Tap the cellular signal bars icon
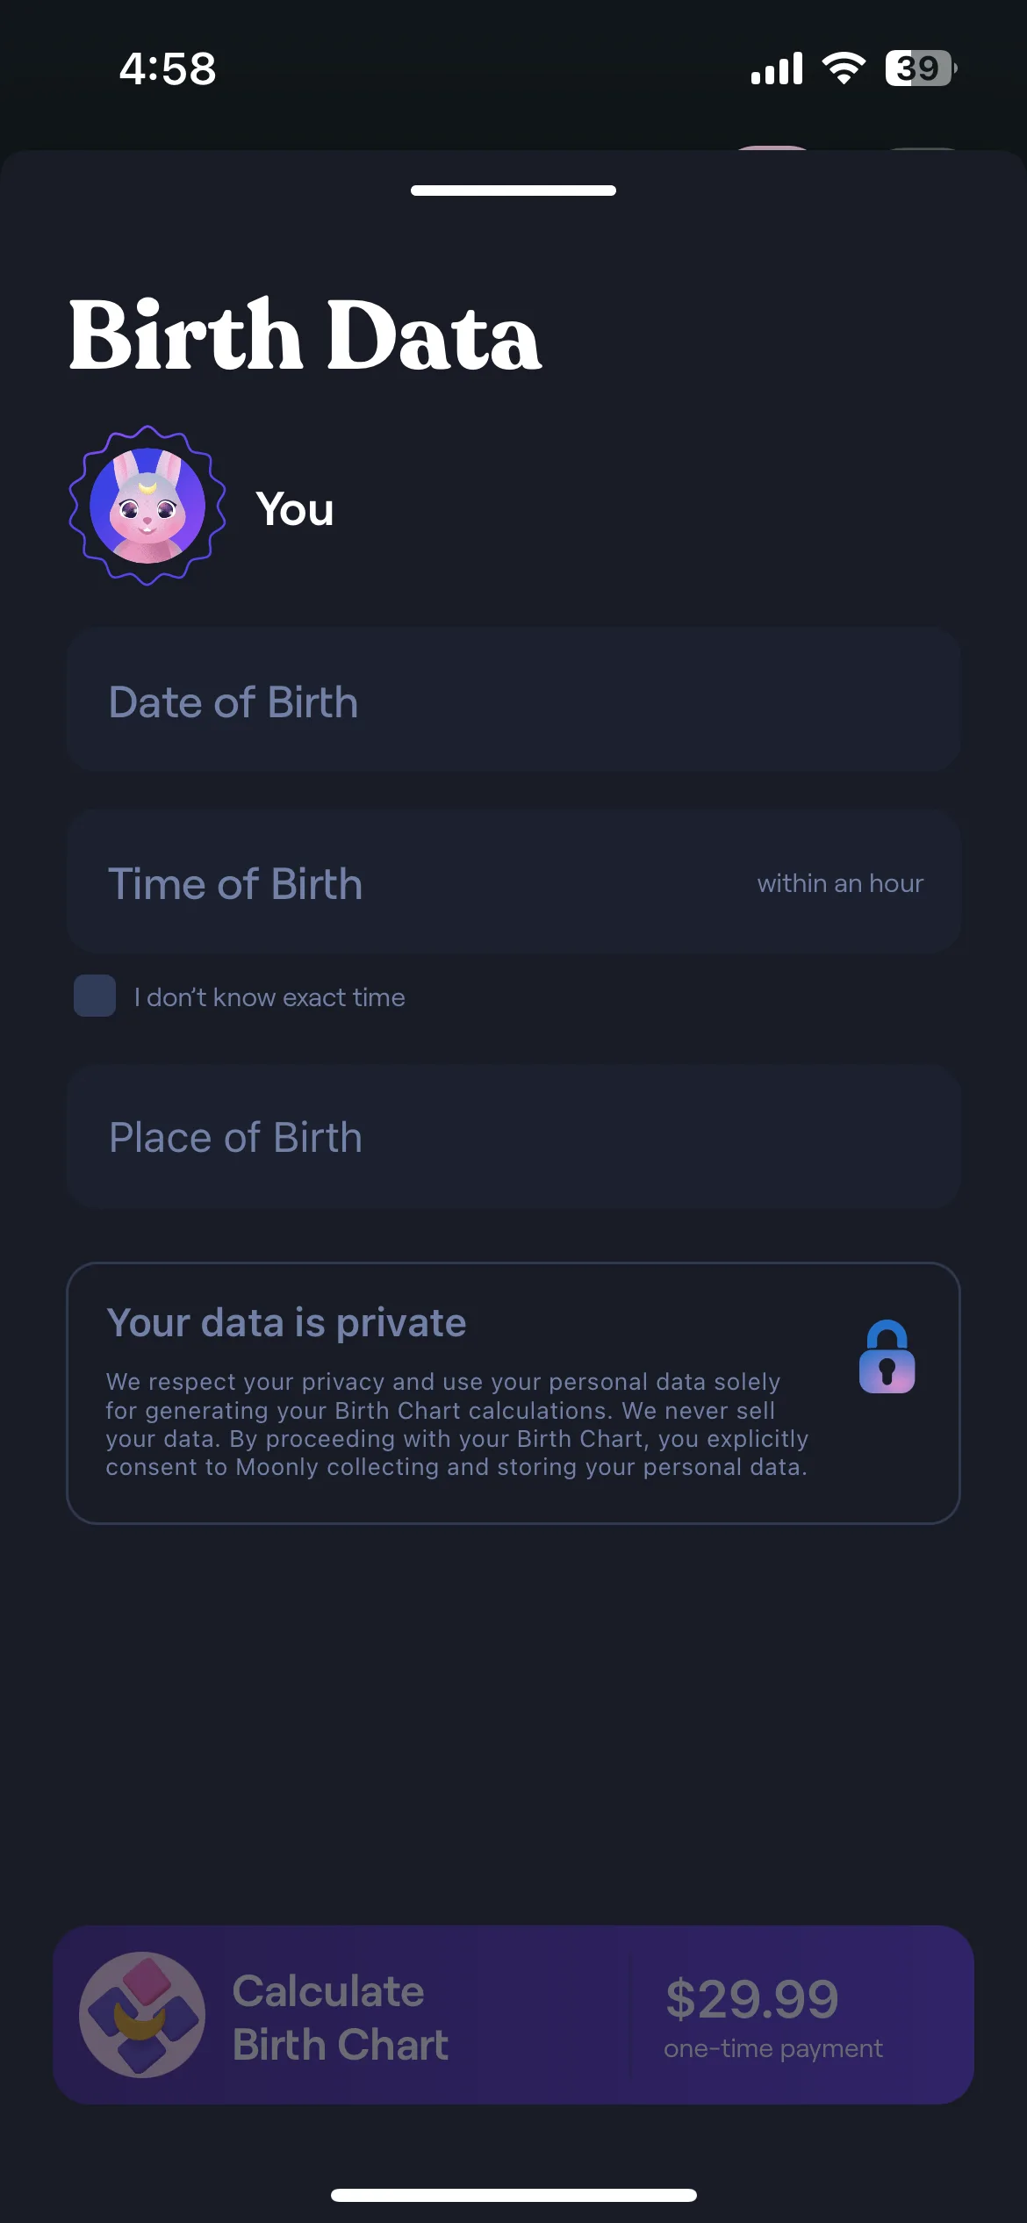This screenshot has width=1027, height=2223. pyautogui.click(x=777, y=68)
